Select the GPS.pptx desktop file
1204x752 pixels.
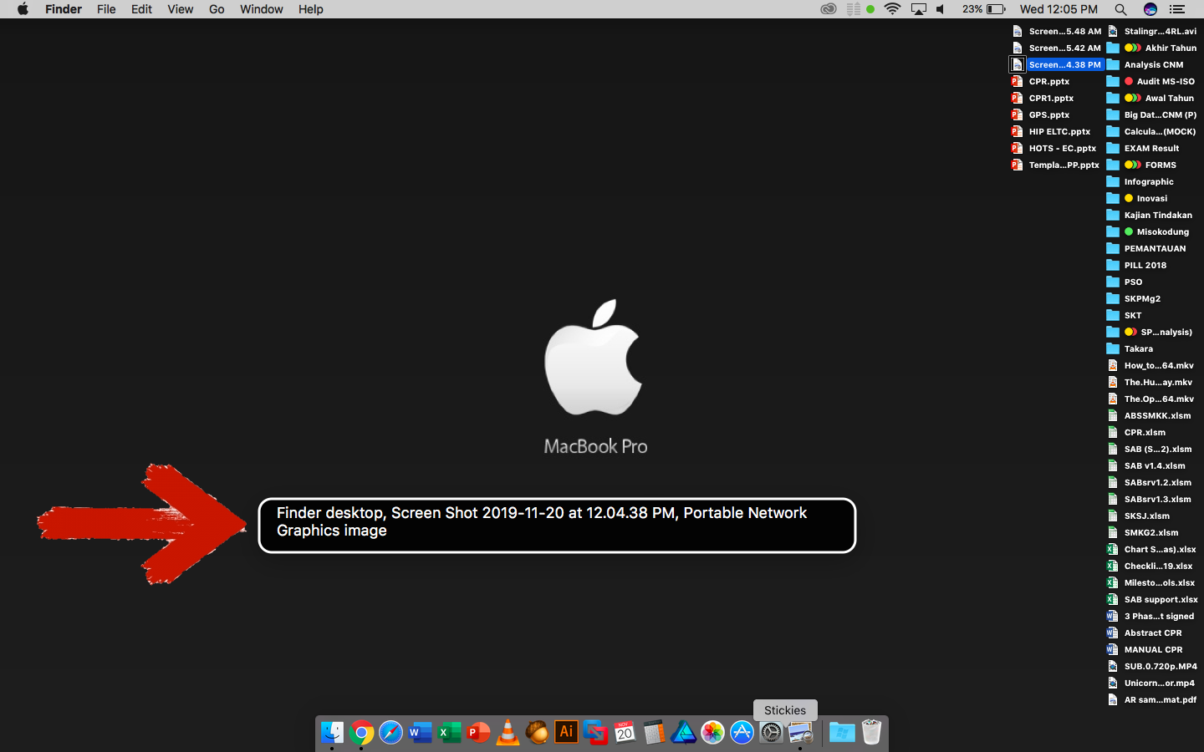(1041, 114)
